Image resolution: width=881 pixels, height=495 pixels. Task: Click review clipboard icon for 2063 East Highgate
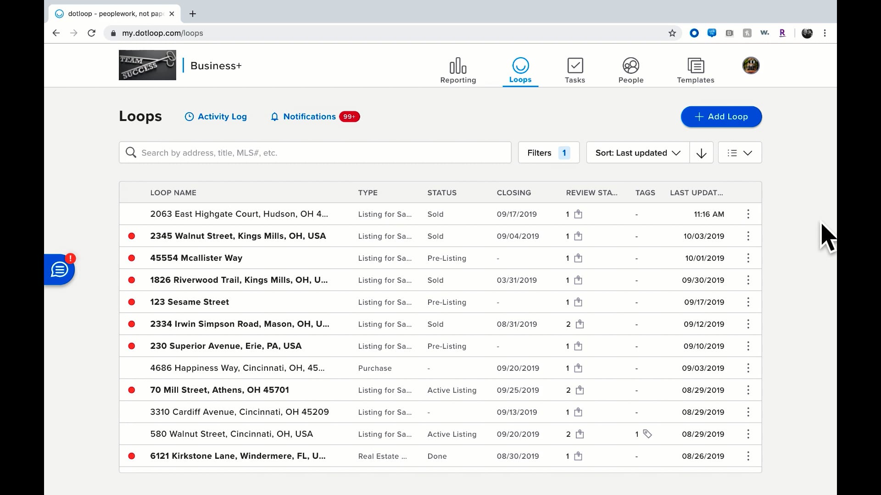(578, 214)
